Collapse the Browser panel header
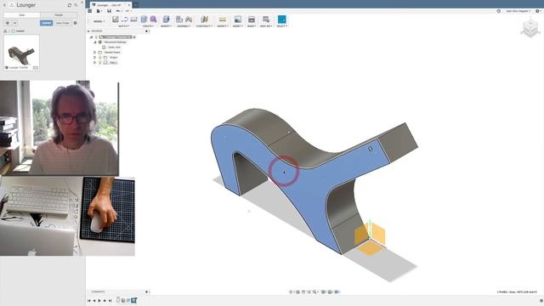544x306 pixels. (88, 31)
